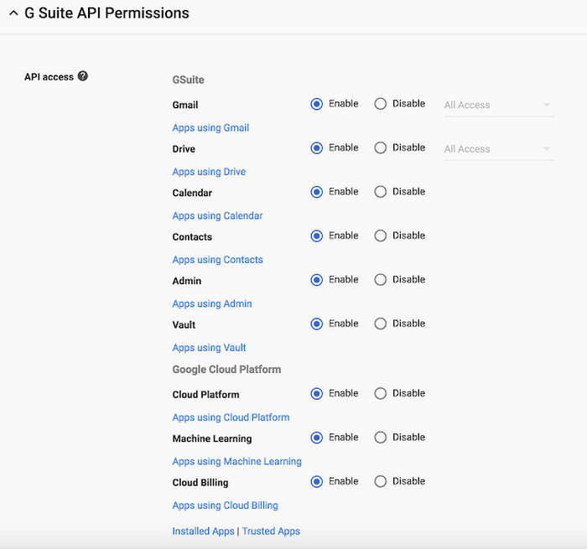Select Enable for Drive
This screenshot has width=587, height=549.
pyautogui.click(x=317, y=148)
